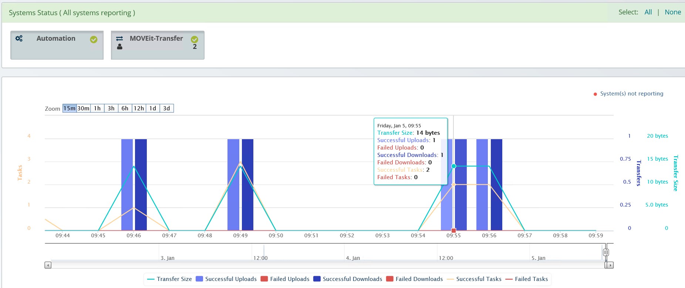Select All systems link

point(648,12)
